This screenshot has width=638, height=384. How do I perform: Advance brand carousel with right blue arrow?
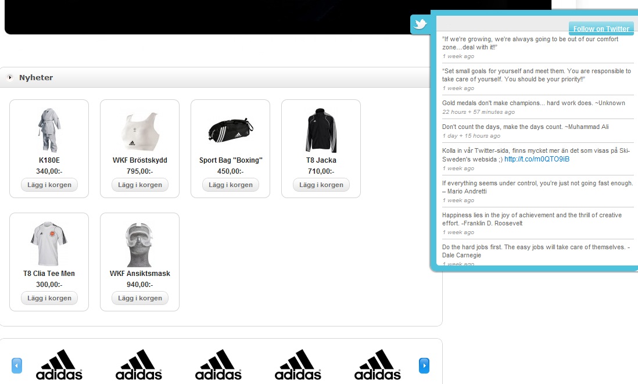click(x=424, y=365)
